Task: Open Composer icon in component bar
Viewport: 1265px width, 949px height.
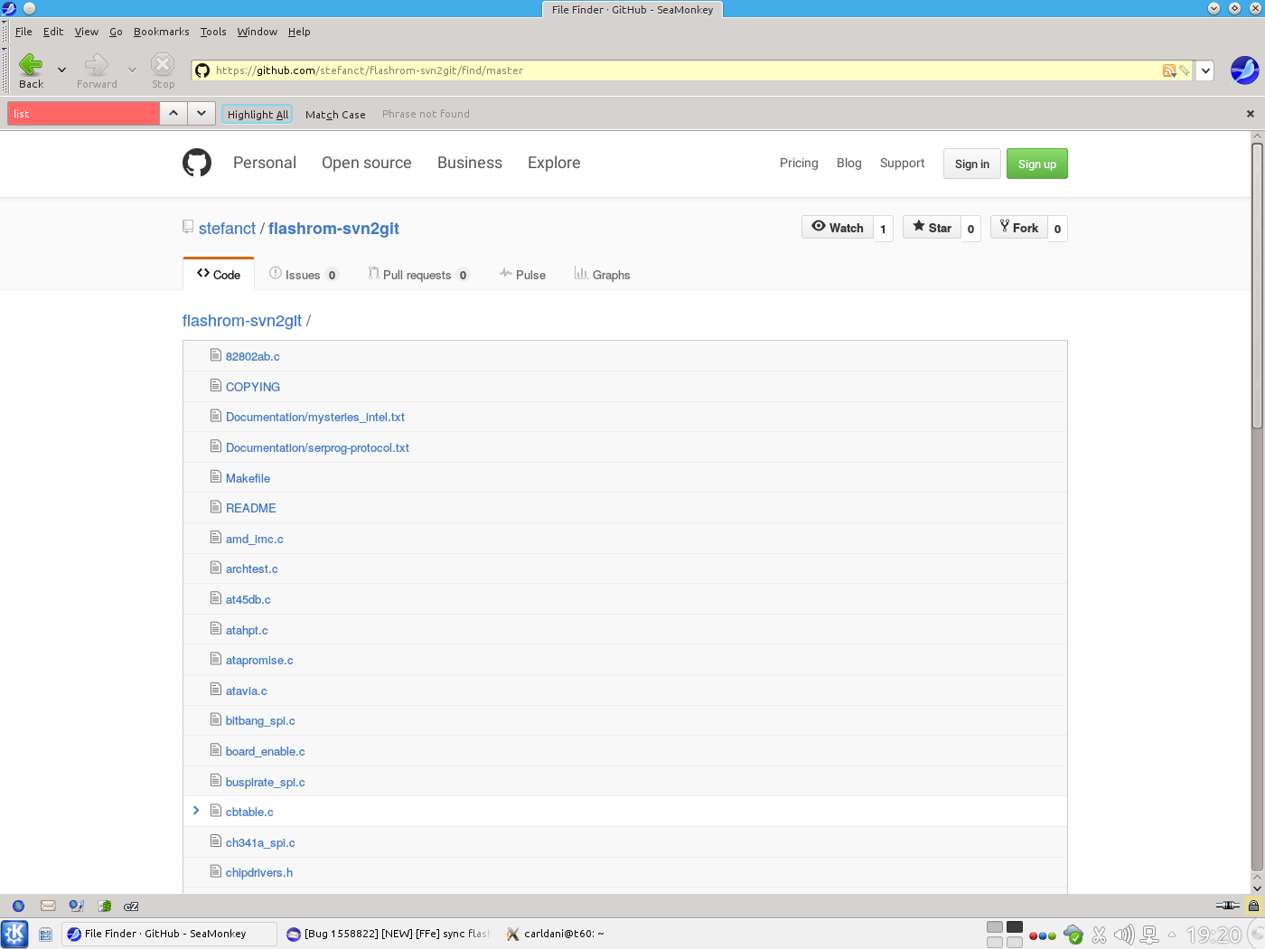Action: tap(77, 906)
